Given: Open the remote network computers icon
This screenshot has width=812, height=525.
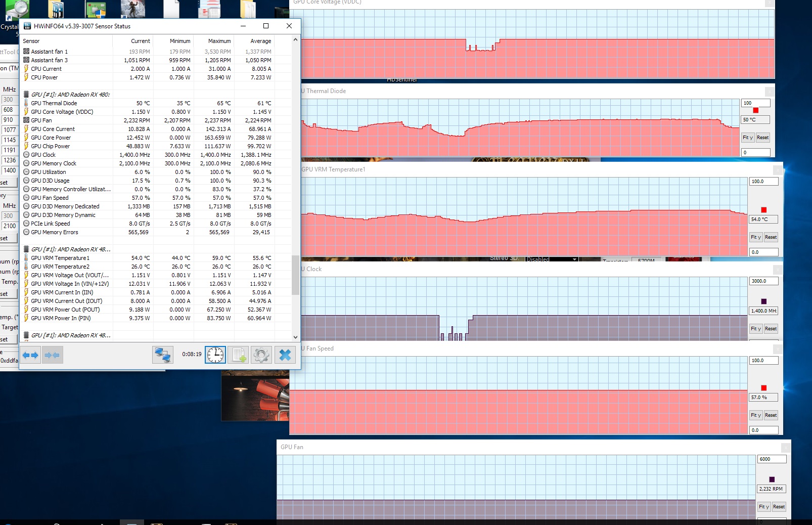Looking at the screenshot, I should 162,355.
